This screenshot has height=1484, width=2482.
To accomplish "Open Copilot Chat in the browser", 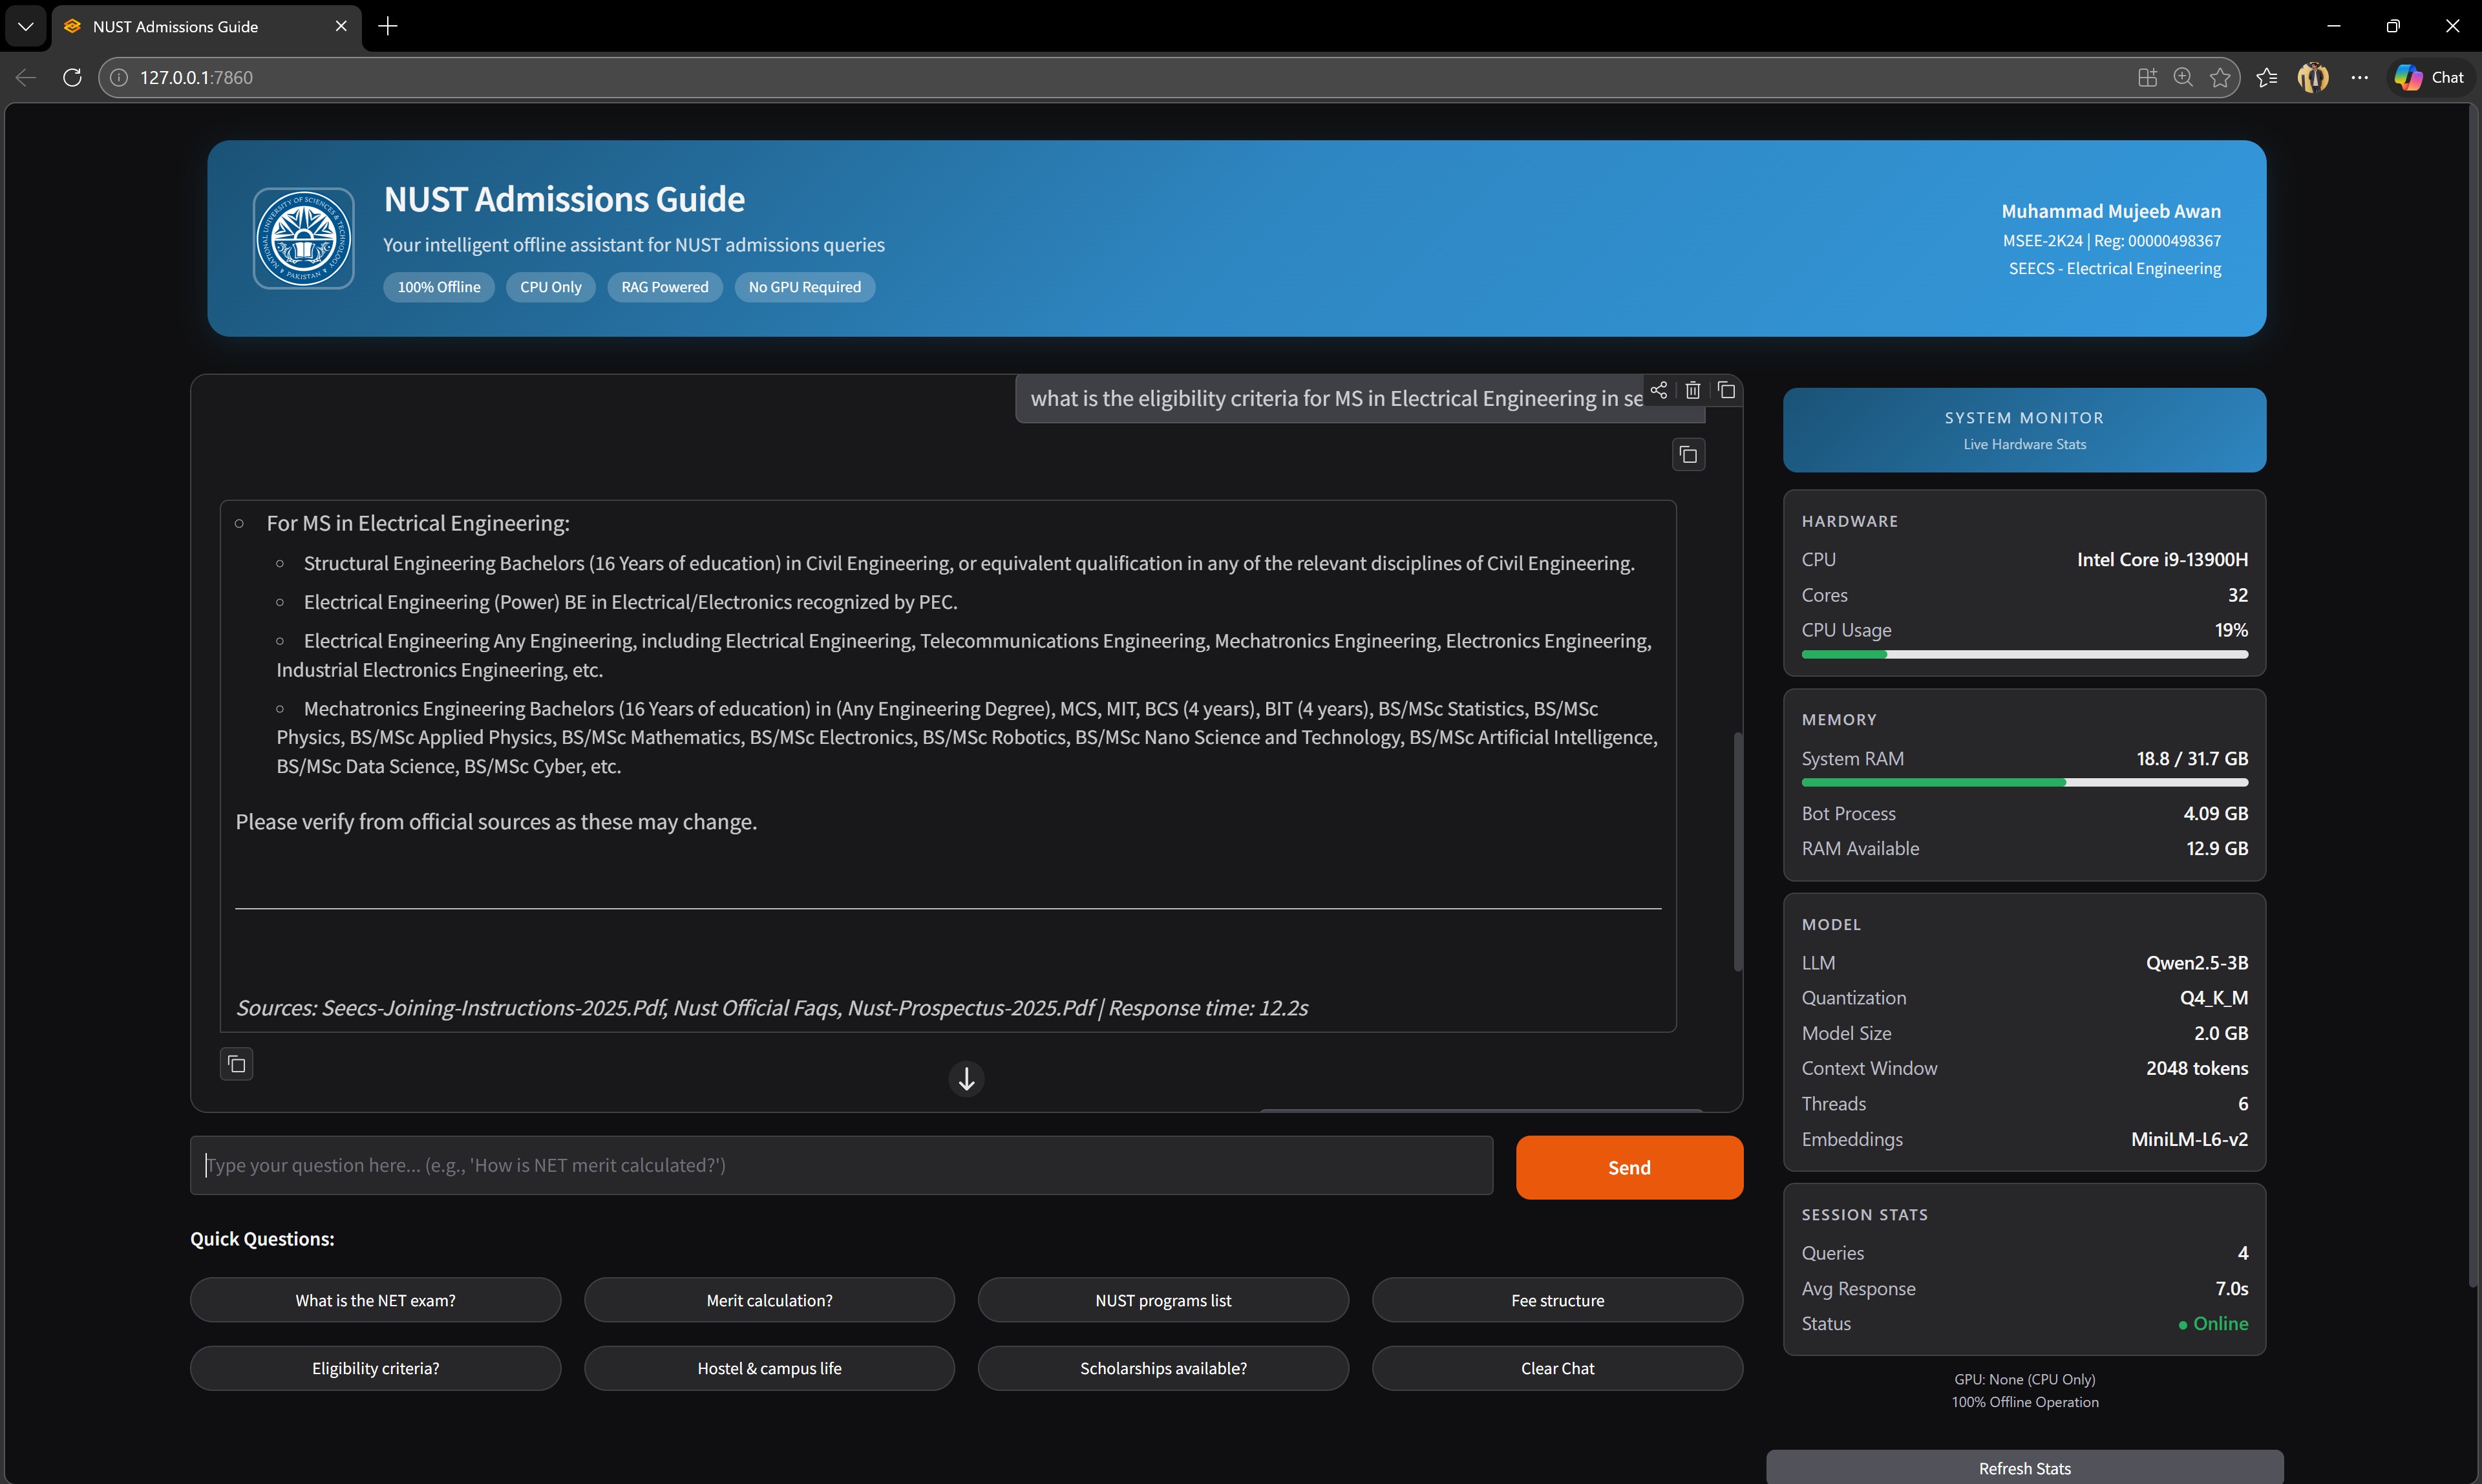I will [x=2430, y=77].
